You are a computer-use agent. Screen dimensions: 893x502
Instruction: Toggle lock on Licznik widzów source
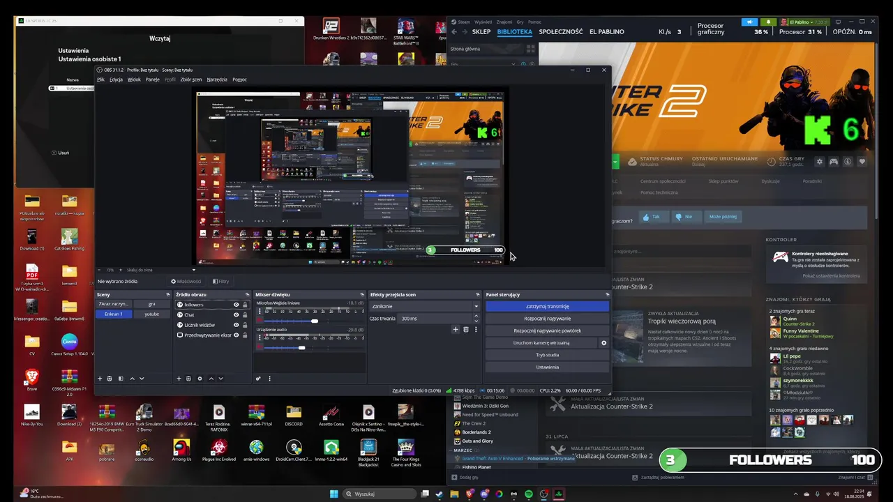tap(245, 325)
